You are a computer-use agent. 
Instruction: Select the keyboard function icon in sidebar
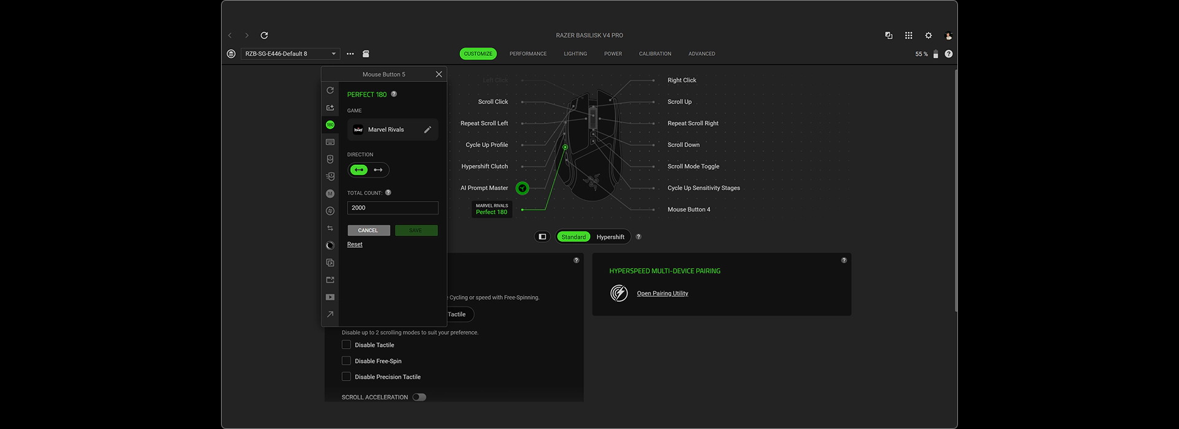pos(330,142)
